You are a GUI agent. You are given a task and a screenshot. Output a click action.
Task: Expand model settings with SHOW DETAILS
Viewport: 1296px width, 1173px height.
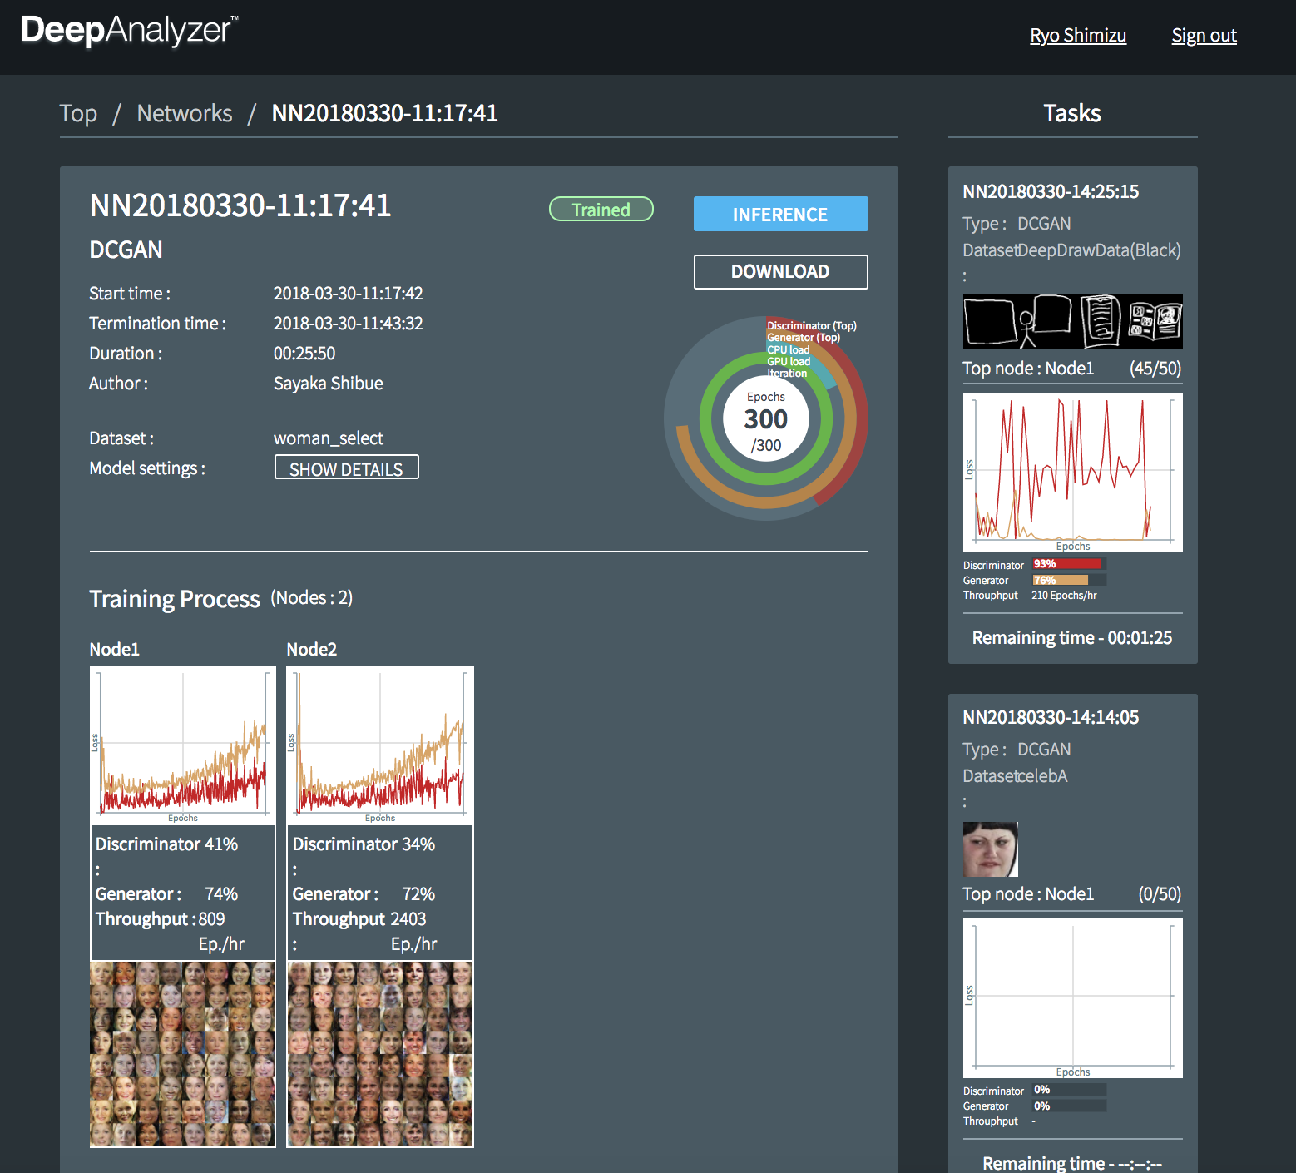pyautogui.click(x=346, y=468)
